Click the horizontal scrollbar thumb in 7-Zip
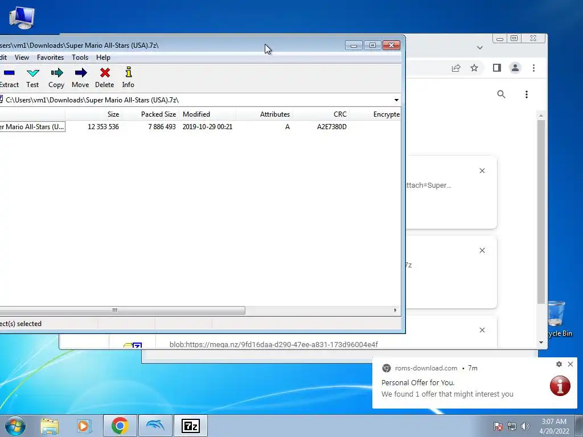583x437 pixels. pyautogui.click(x=122, y=310)
